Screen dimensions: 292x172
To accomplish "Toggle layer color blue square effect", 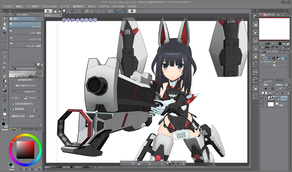I will point(282,58).
